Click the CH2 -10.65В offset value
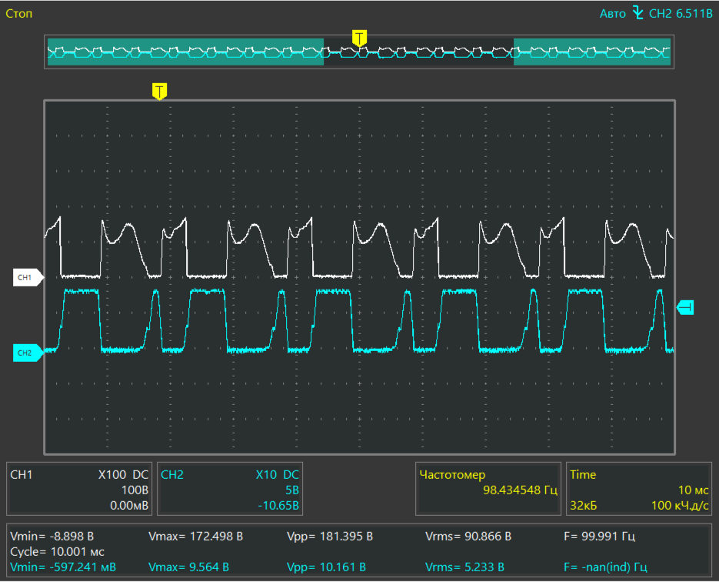The image size is (719, 582). click(278, 505)
